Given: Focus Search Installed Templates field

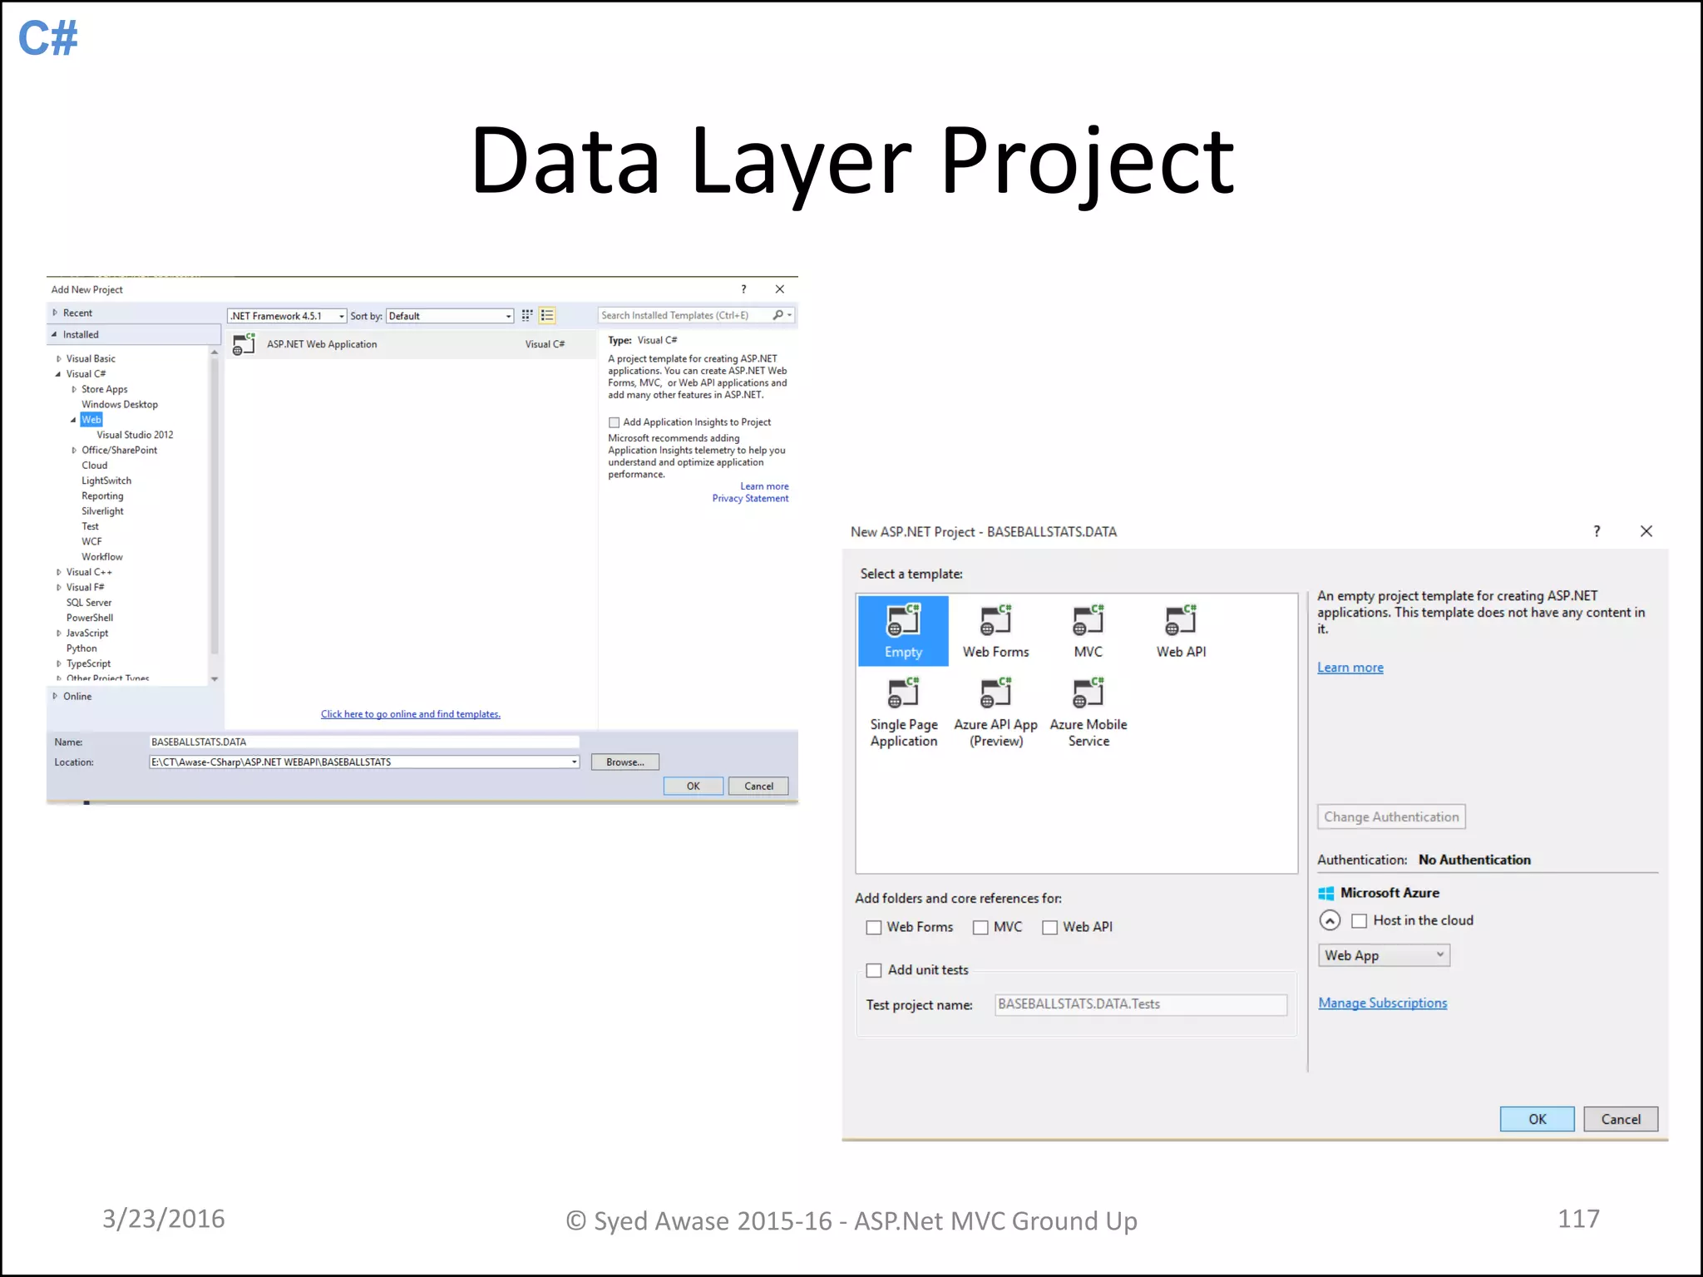Looking at the screenshot, I should [x=685, y=316].
